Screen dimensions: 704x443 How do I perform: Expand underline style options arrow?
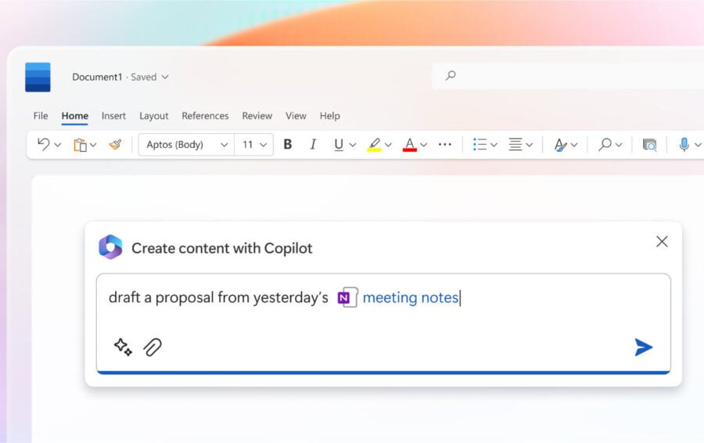(x=353, y=145)
